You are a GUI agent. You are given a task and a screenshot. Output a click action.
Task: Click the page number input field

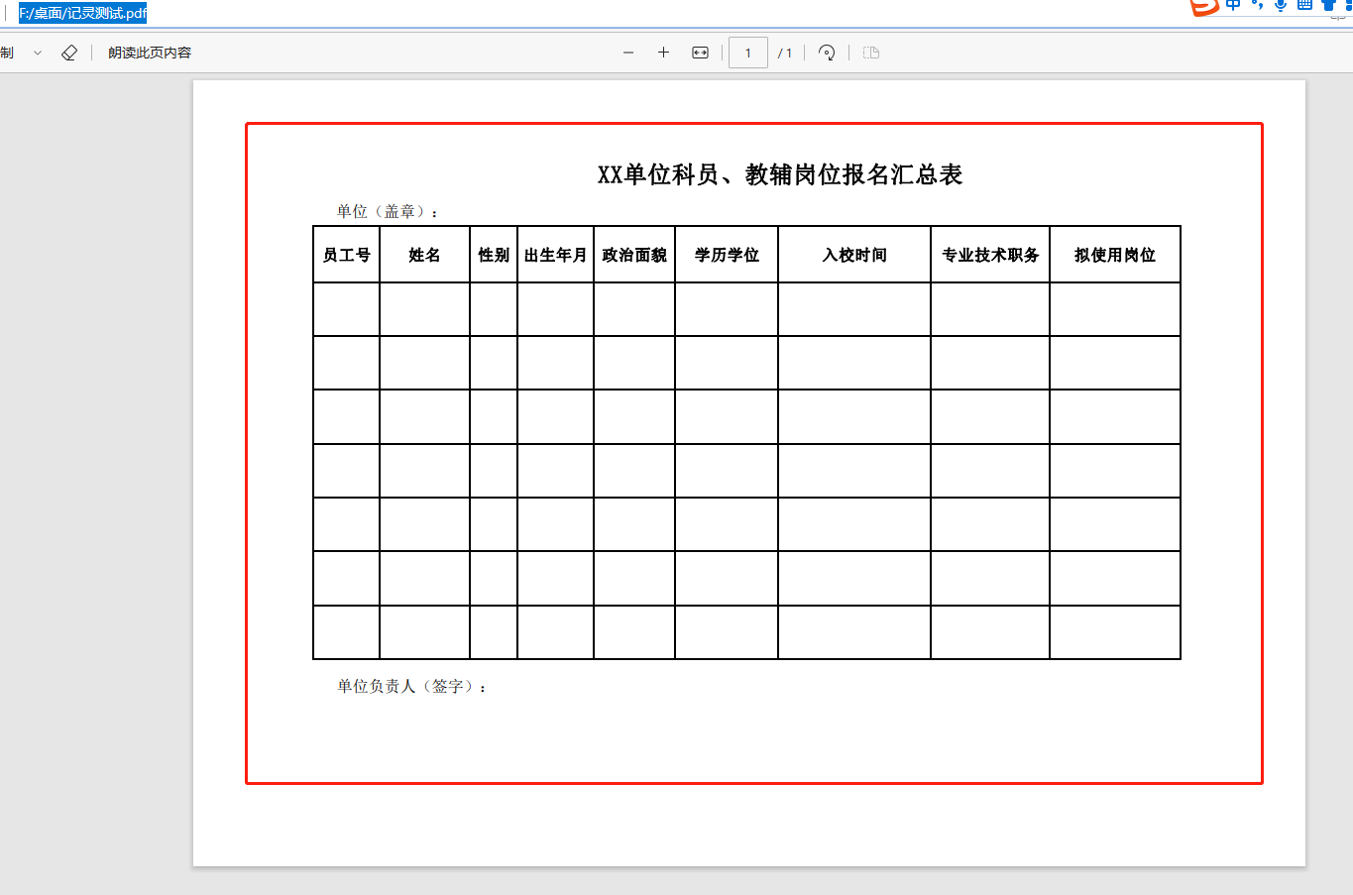click(x=748, y=53)
